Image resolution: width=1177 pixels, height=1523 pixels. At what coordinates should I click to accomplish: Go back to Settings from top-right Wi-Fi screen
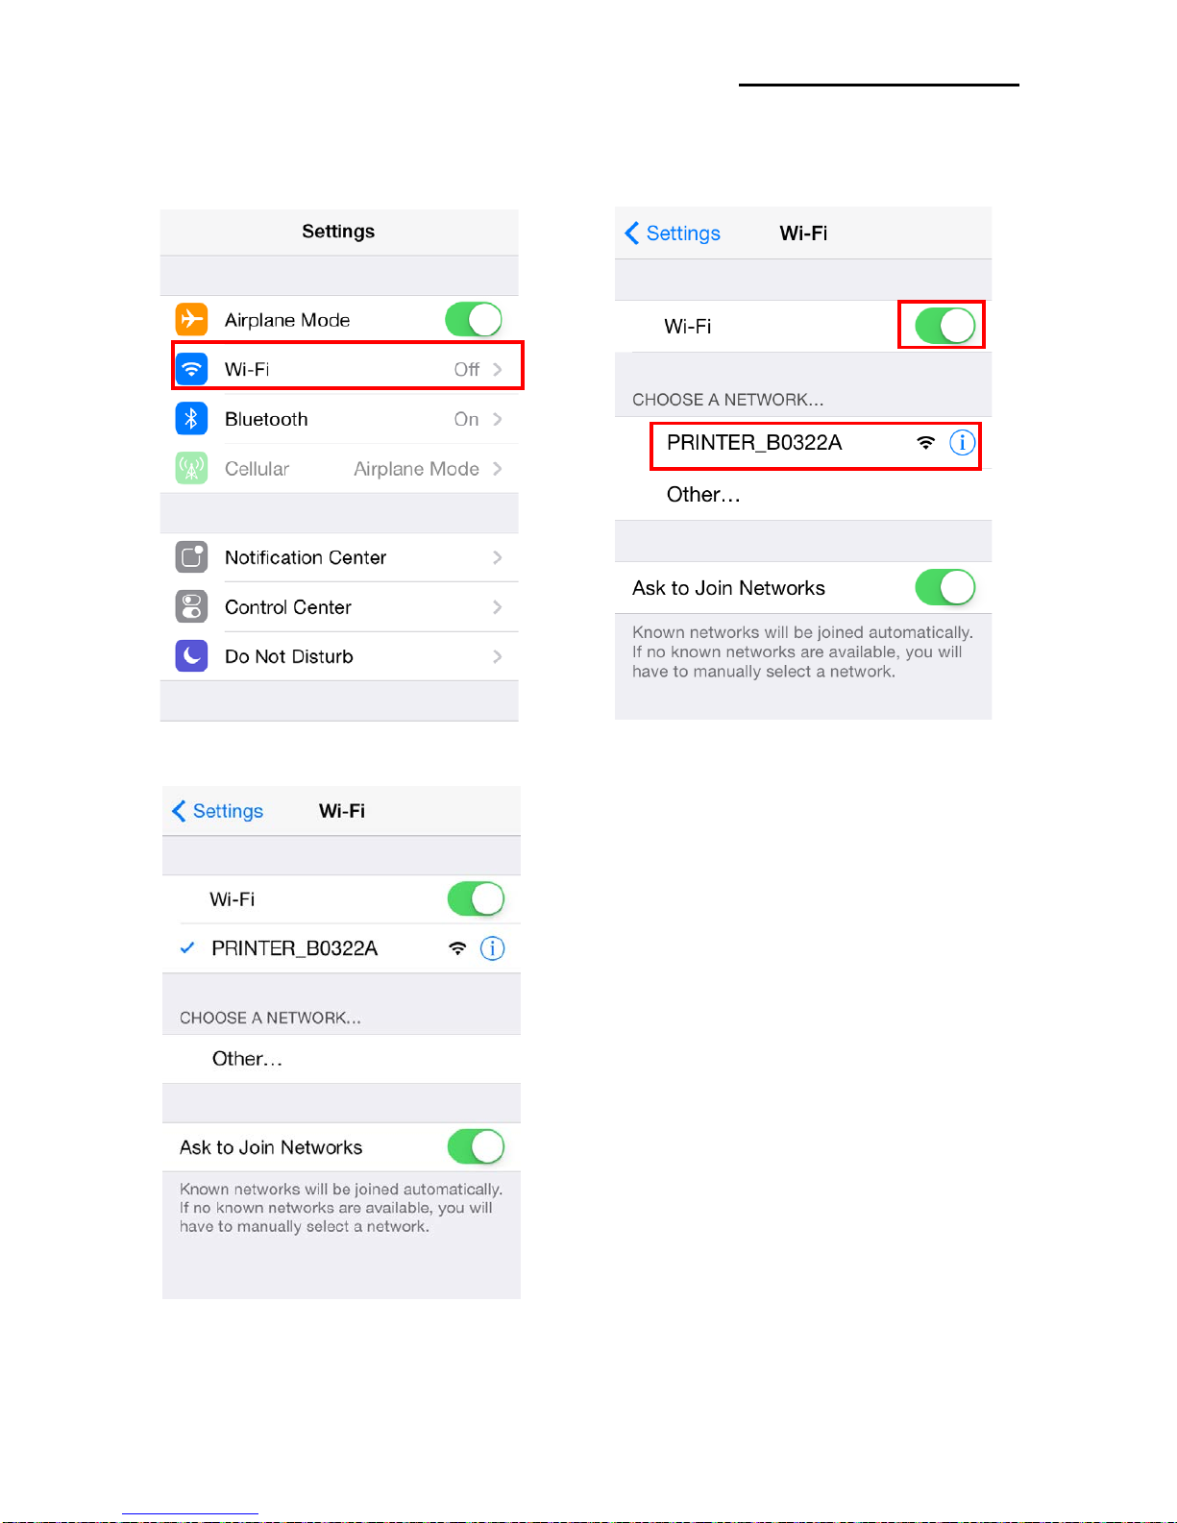(673, 233)
